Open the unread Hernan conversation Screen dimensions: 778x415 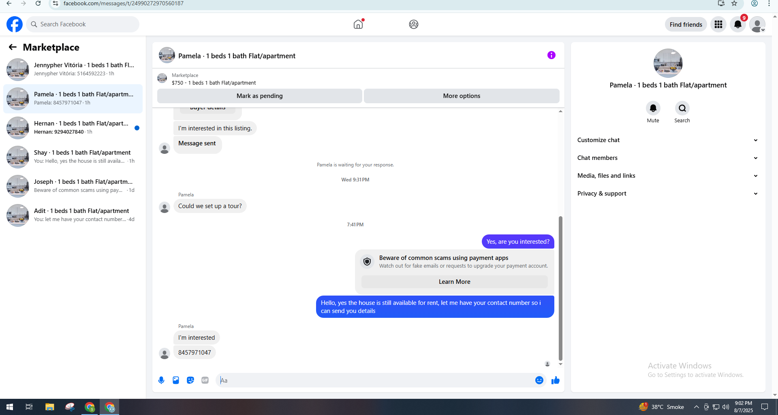click(x=73, y=128)
